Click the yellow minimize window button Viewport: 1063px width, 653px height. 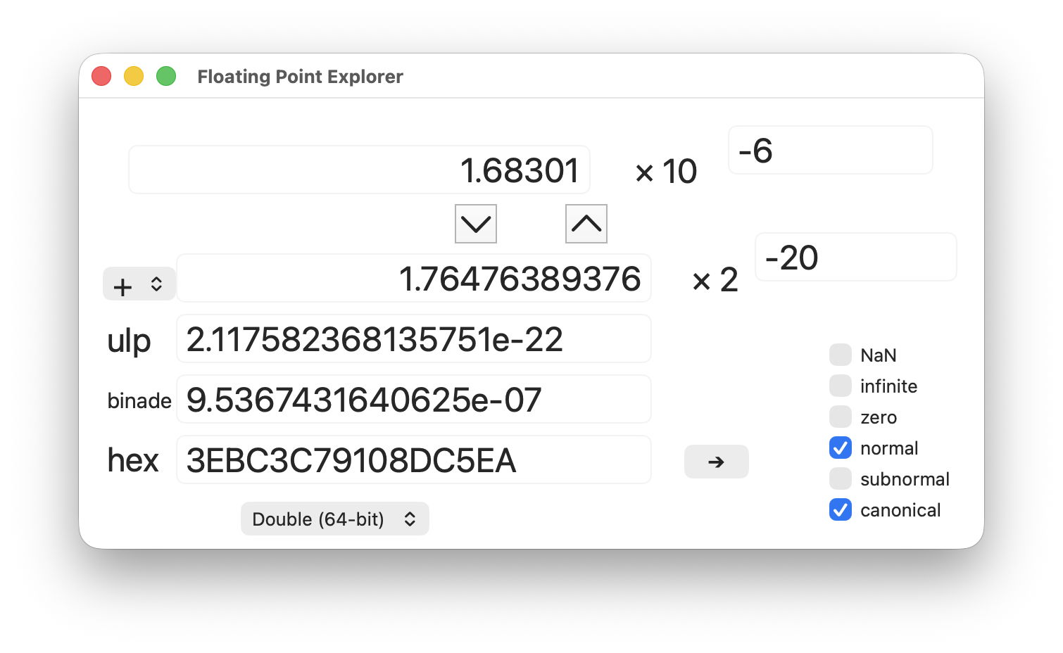coord(134,76)
